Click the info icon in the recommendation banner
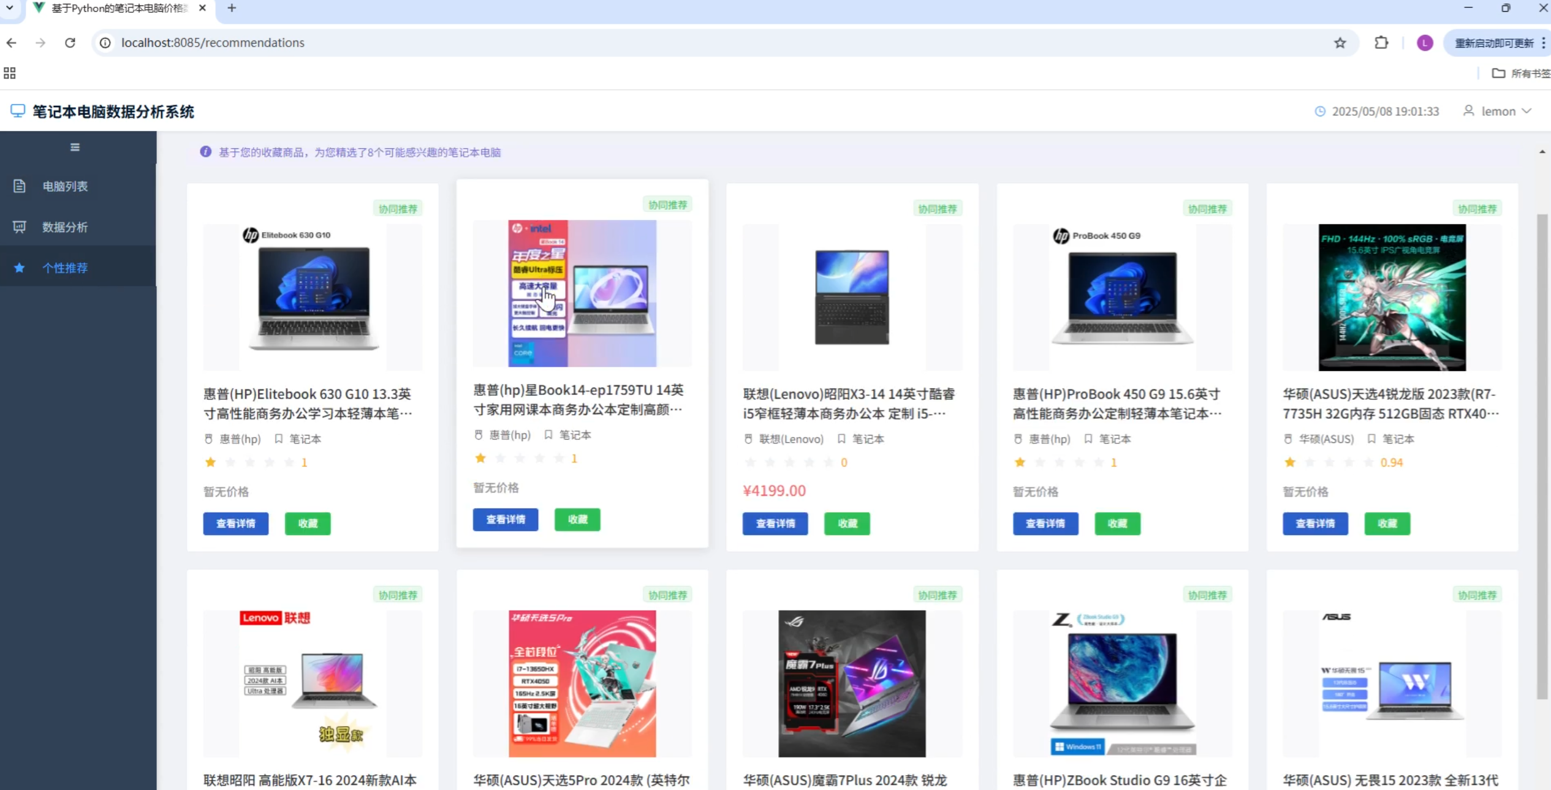This screenshot has height=790, width=1551. pyautogui.click(x=205, y=151)
